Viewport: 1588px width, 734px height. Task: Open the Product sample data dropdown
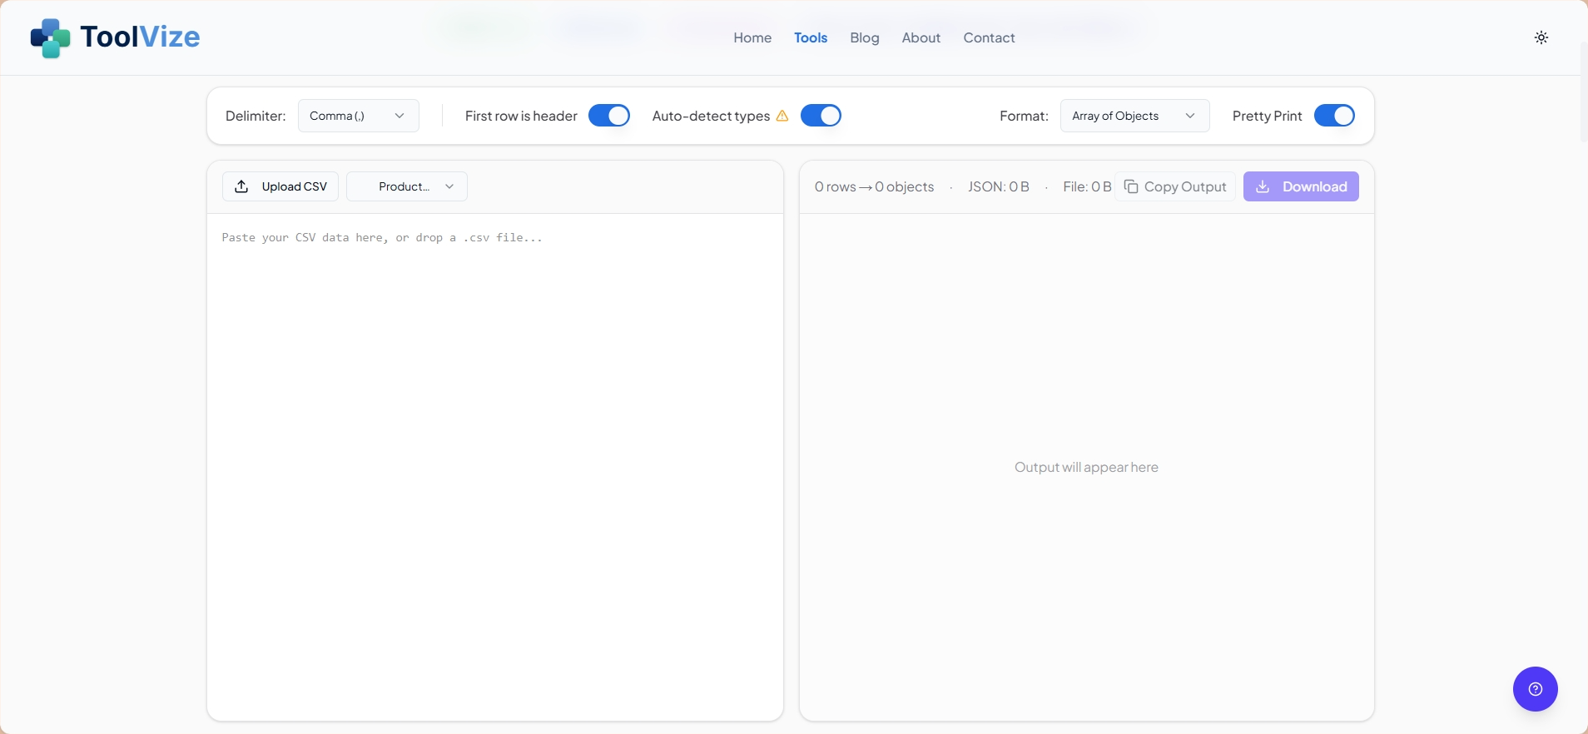tap(407, 186)
